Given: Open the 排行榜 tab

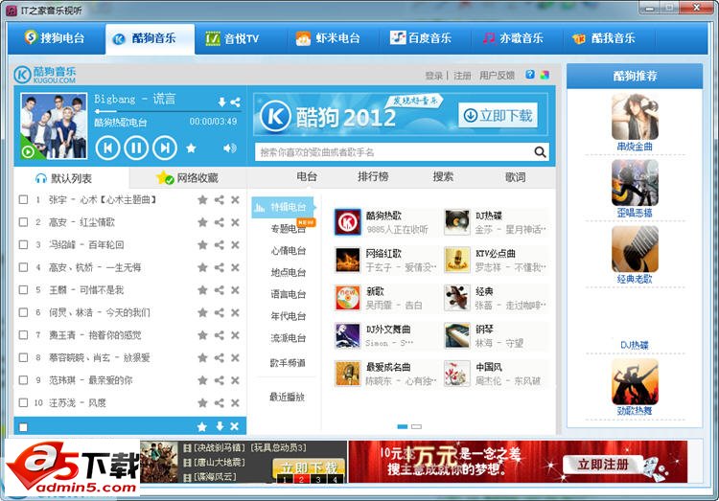Looking at the screenshot, I should pos(373,177).
